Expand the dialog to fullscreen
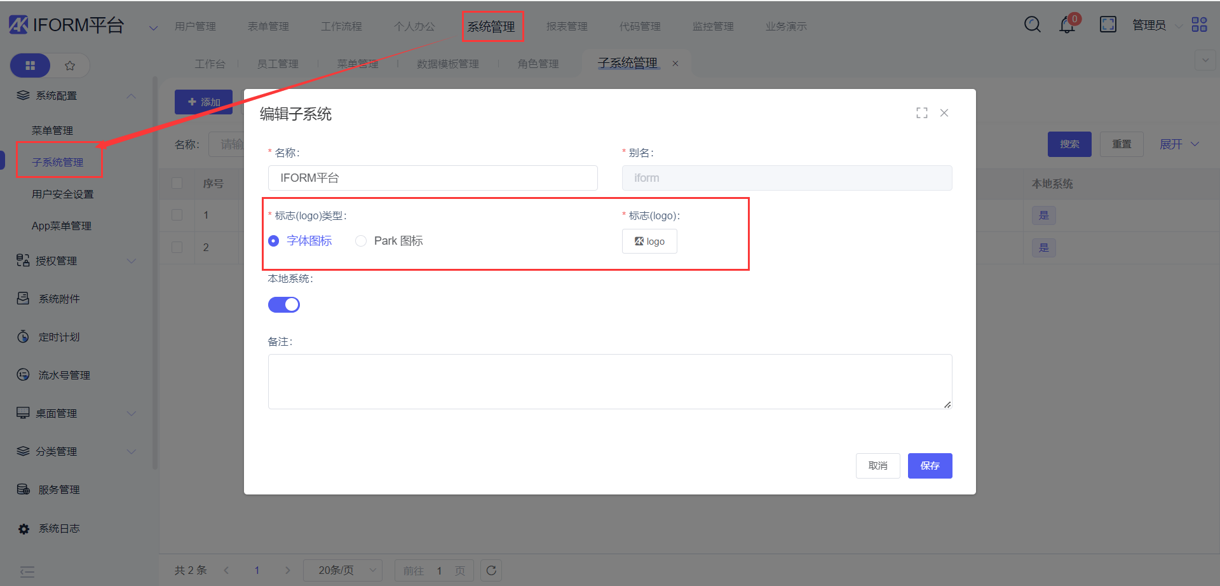 pos(921,113)
